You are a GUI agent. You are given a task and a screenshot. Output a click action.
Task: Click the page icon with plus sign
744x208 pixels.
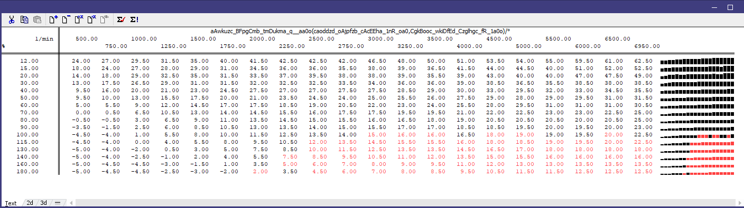click(x=53, y=19)
